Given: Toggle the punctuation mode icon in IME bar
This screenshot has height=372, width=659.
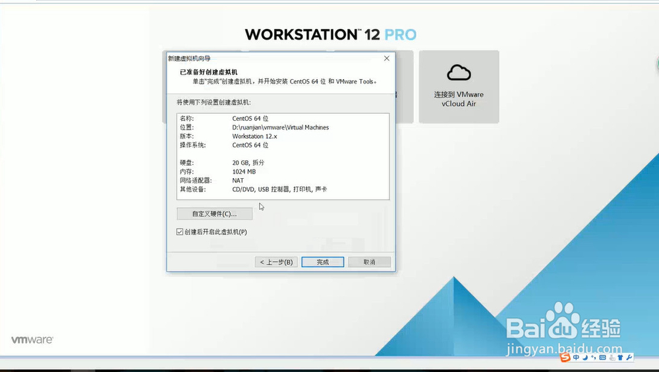Looking at the screenshot, I should click(x=594, y=357).
